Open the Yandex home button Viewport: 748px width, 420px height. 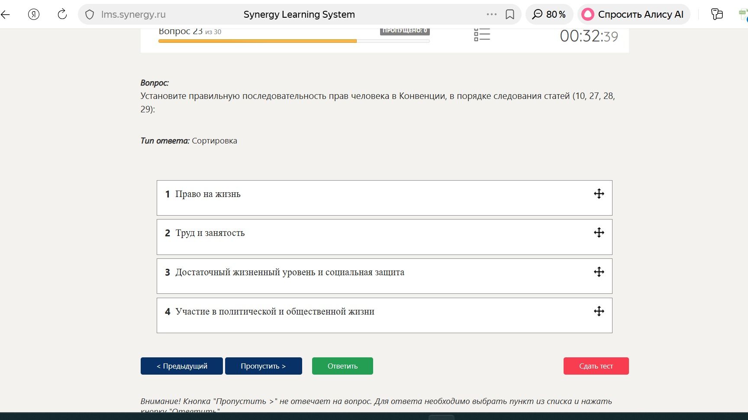34,14
